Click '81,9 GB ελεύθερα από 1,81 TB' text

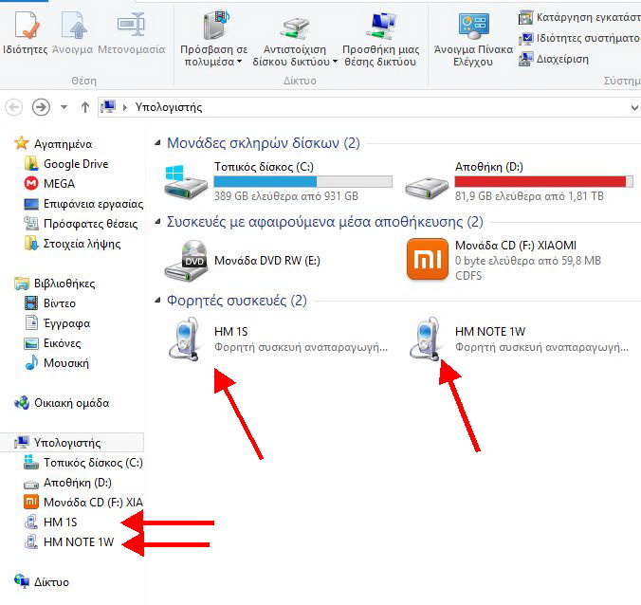(x=529, y=196)
